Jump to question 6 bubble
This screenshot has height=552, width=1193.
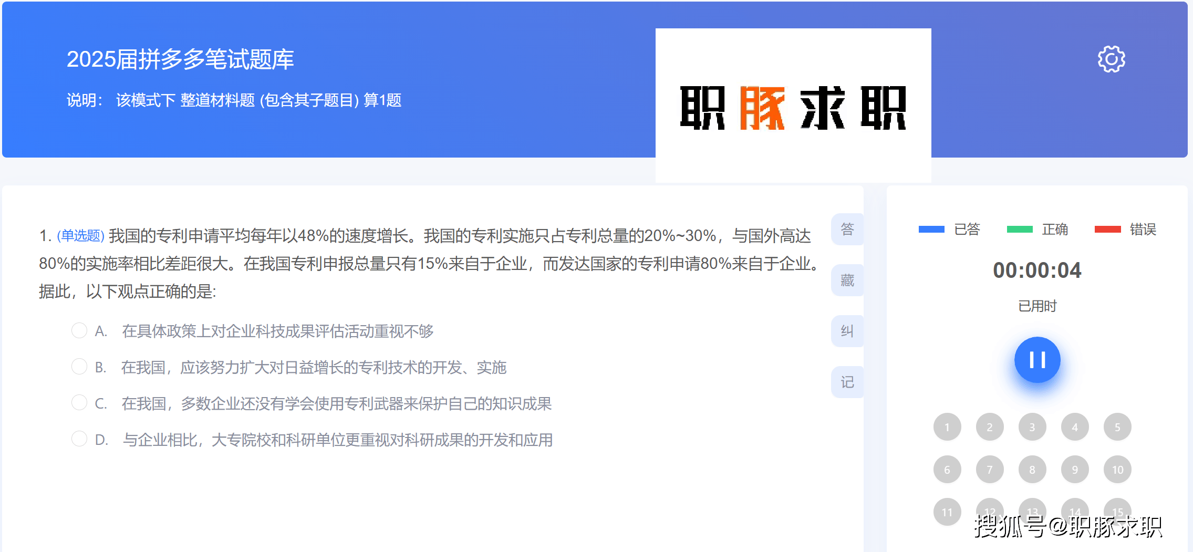point(947,470)
